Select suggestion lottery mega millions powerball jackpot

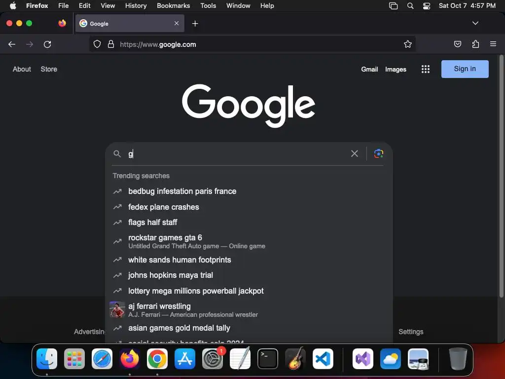coord(249,291)
